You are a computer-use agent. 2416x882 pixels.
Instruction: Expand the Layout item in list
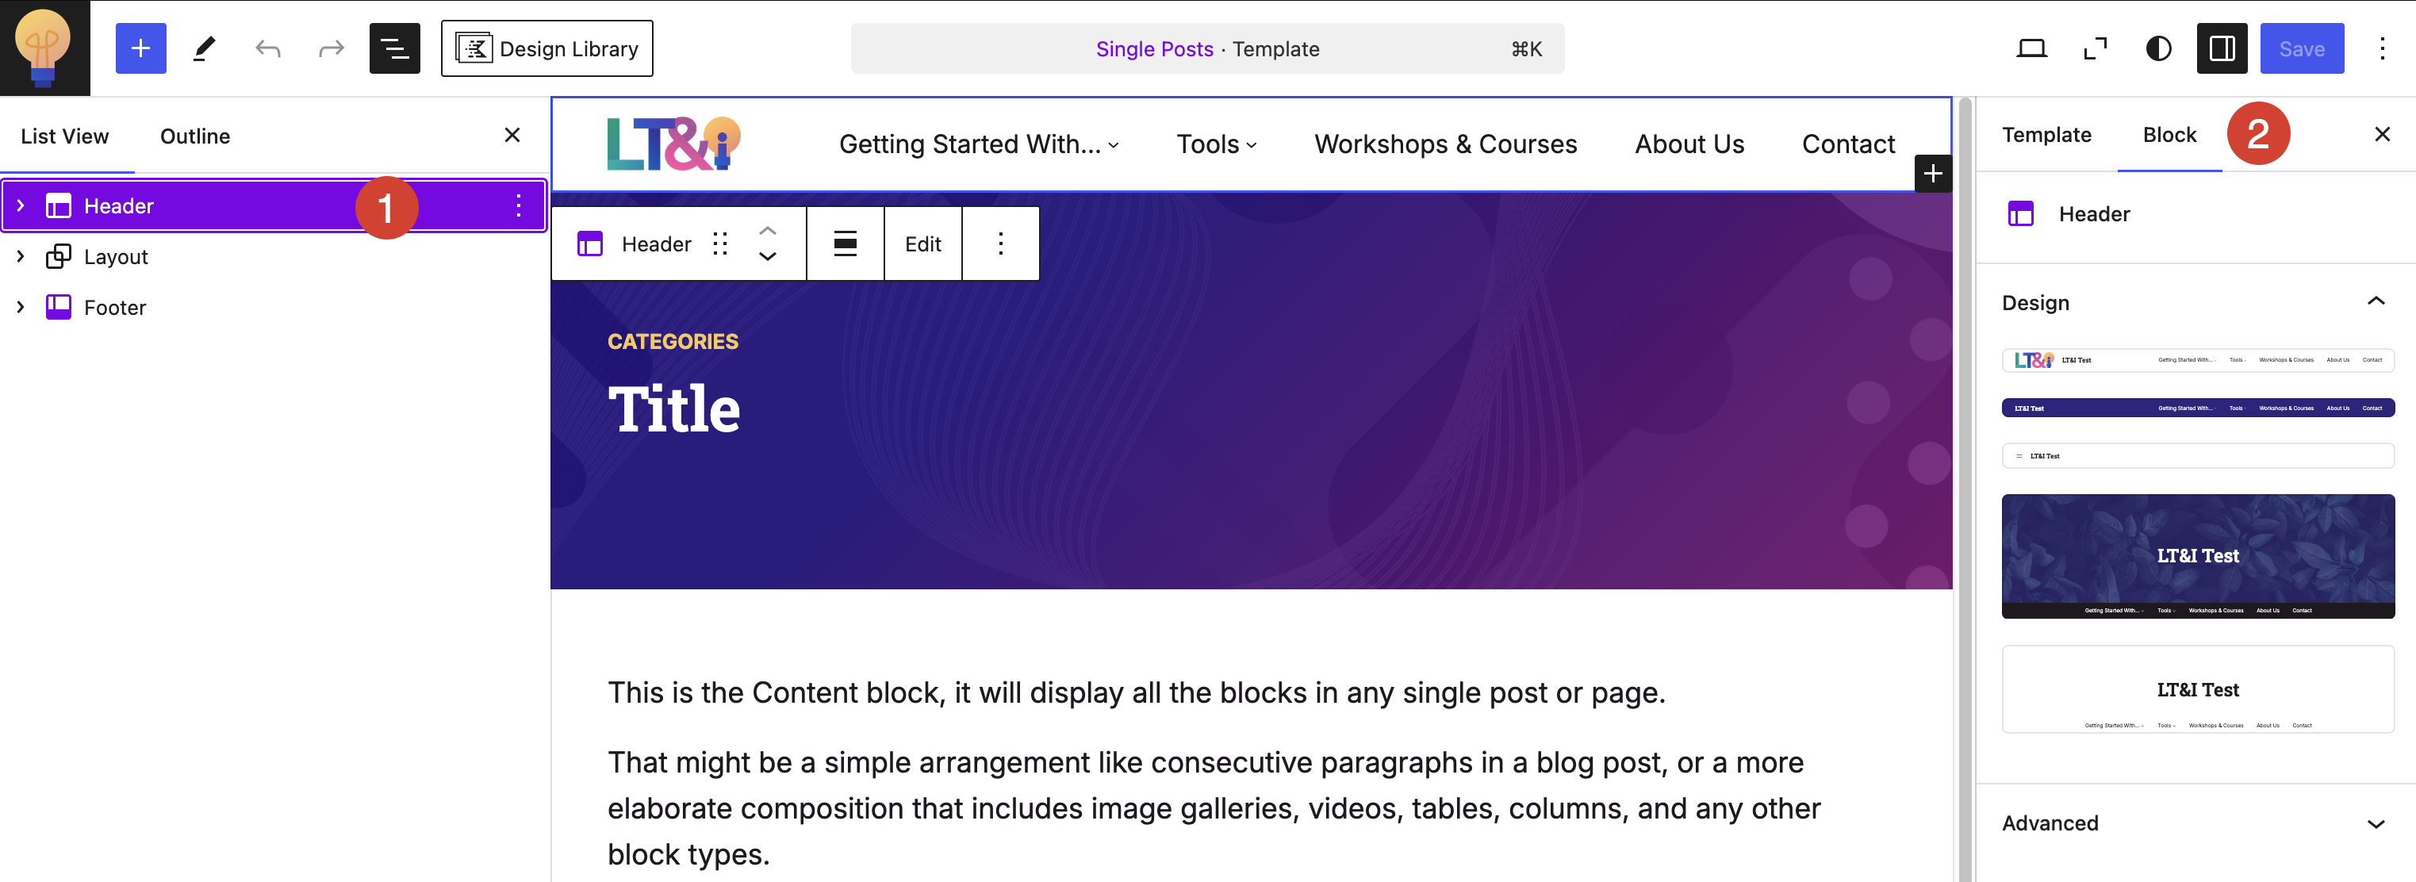click(x=21, y=256)
